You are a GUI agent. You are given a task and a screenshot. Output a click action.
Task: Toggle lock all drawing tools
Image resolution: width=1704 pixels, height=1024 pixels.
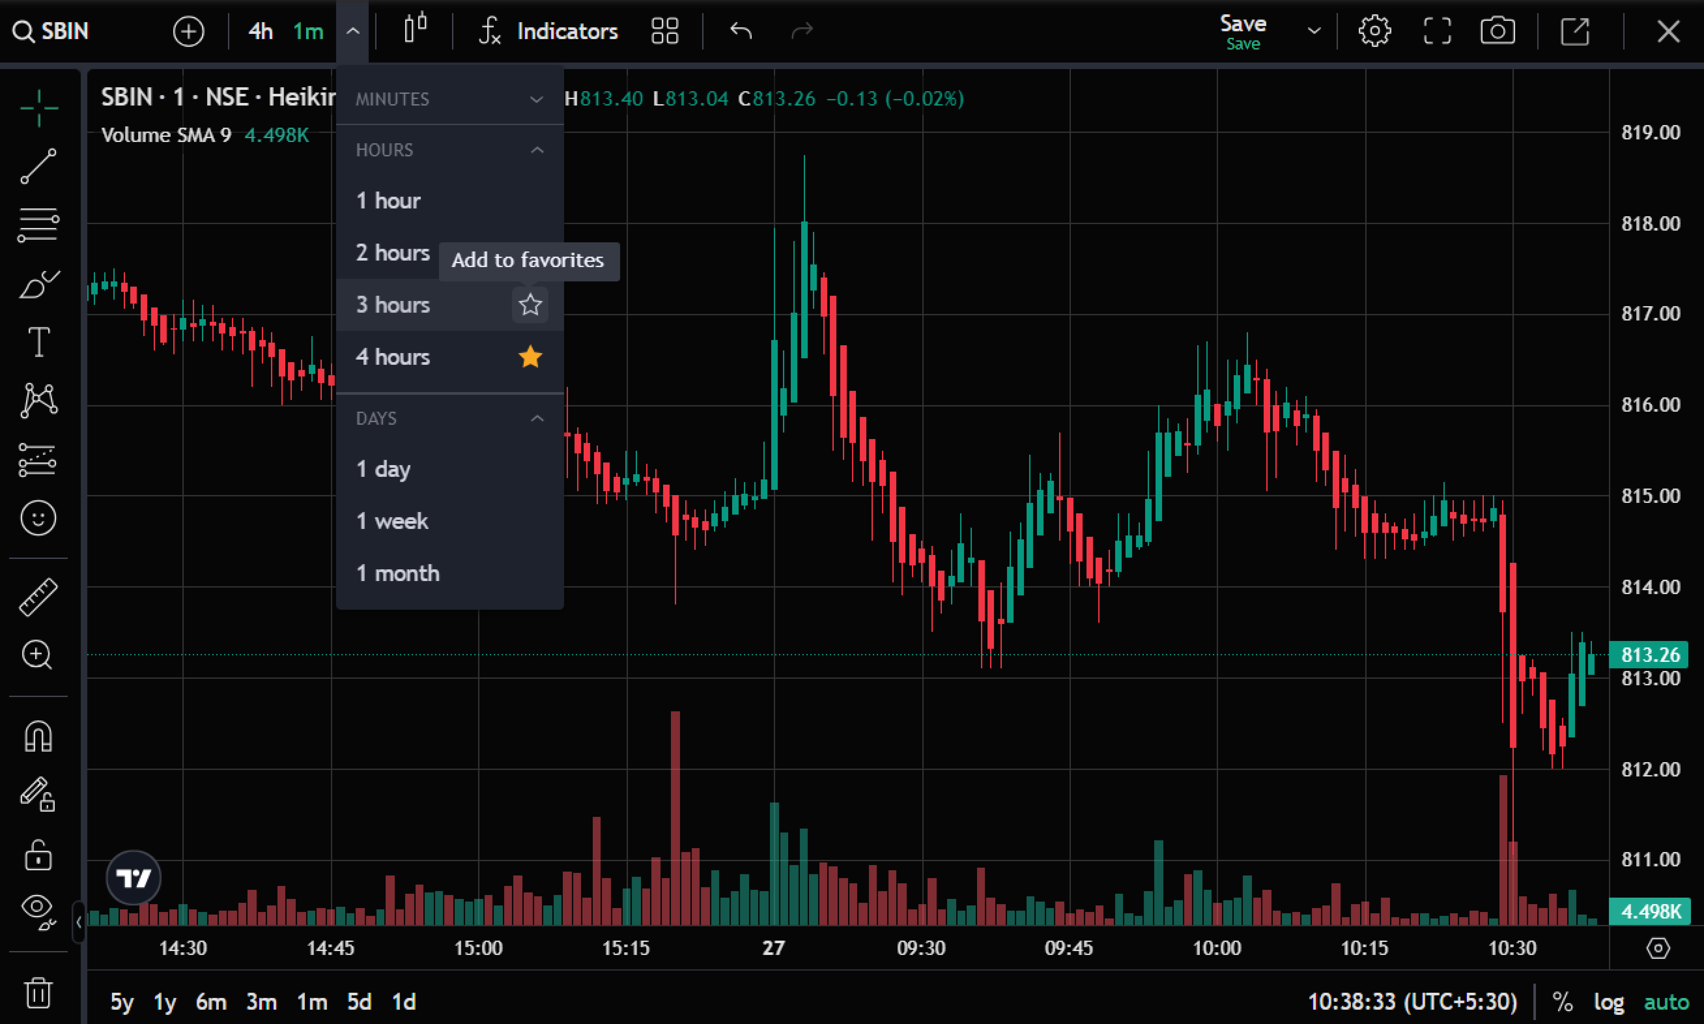39,854
